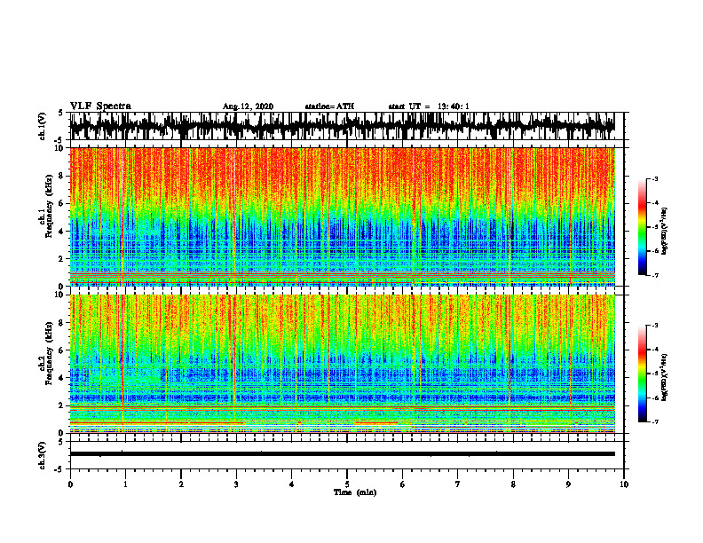Click the "start UT = 13:40: 1" header text

click(x=429, y=106)
